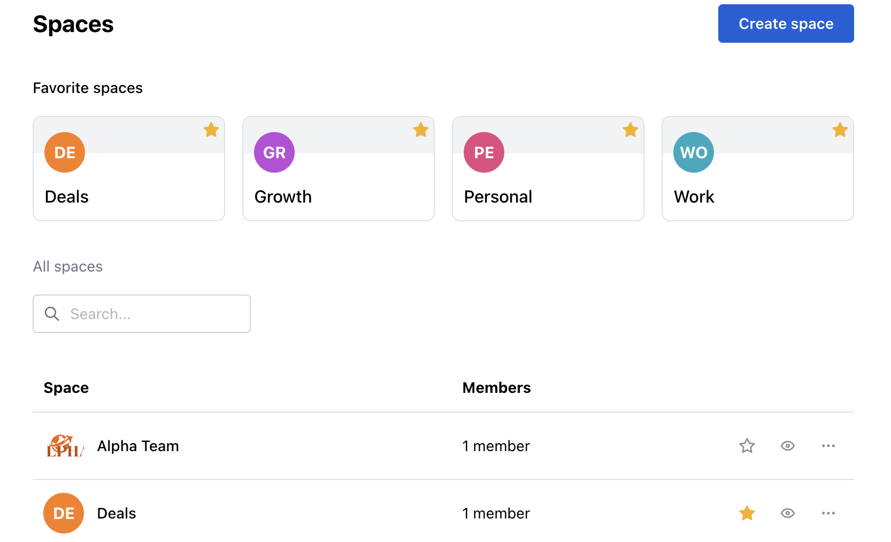
Task: Toggle watching for the Alpha Team space
Action: (x=788, y=446)
